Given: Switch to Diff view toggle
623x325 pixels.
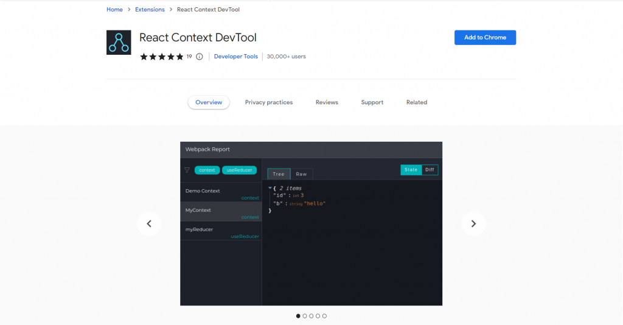Looking at the screenshot, I should coord(430,170).
